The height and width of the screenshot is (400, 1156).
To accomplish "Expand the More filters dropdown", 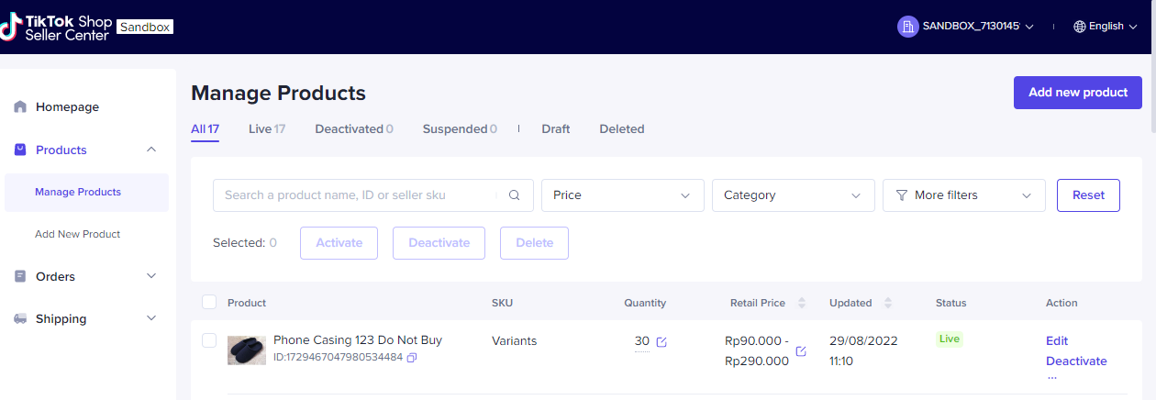I will (x=963, y=195).
